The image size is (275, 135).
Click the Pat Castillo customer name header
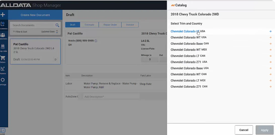click(75, 33)
